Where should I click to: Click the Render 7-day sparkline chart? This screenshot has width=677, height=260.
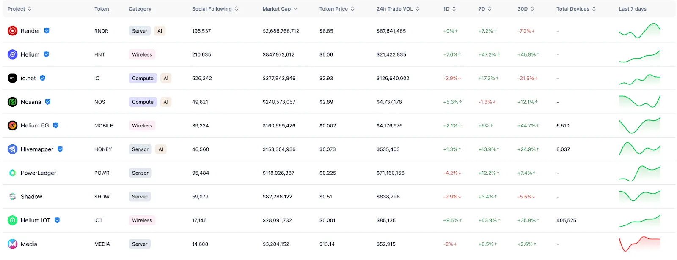(639, 31)
